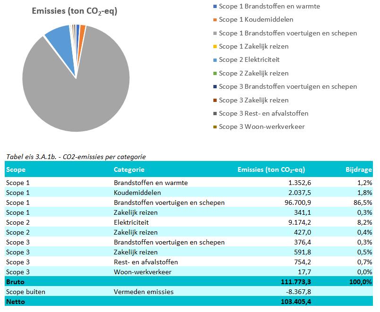The image size is (380, 312).
Task: Select the percentage 86,5%
Action: (363, 202)
